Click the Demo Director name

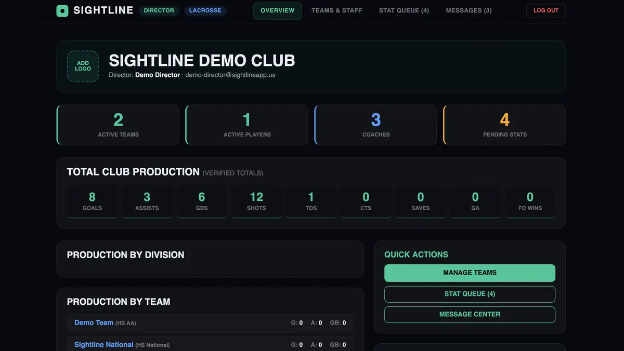158,75
